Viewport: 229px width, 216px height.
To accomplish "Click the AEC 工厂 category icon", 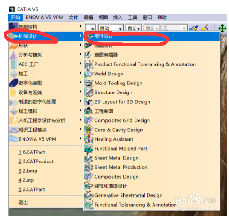I will (x=14, y=64).
